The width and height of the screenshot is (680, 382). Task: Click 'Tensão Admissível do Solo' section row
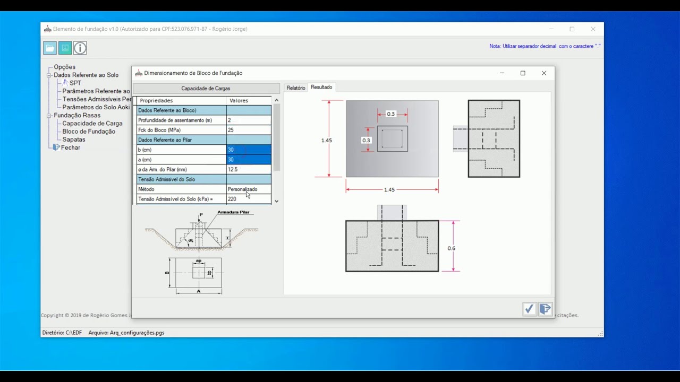tap(204, 179)
